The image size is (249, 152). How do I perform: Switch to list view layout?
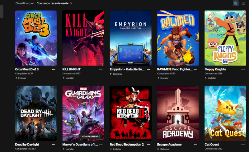(x=243, y=3)
